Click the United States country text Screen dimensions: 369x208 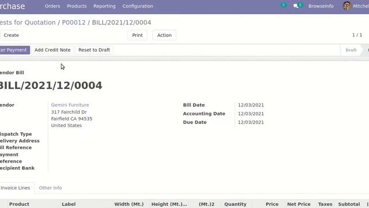pyautogui.click(x=66, y=125)
